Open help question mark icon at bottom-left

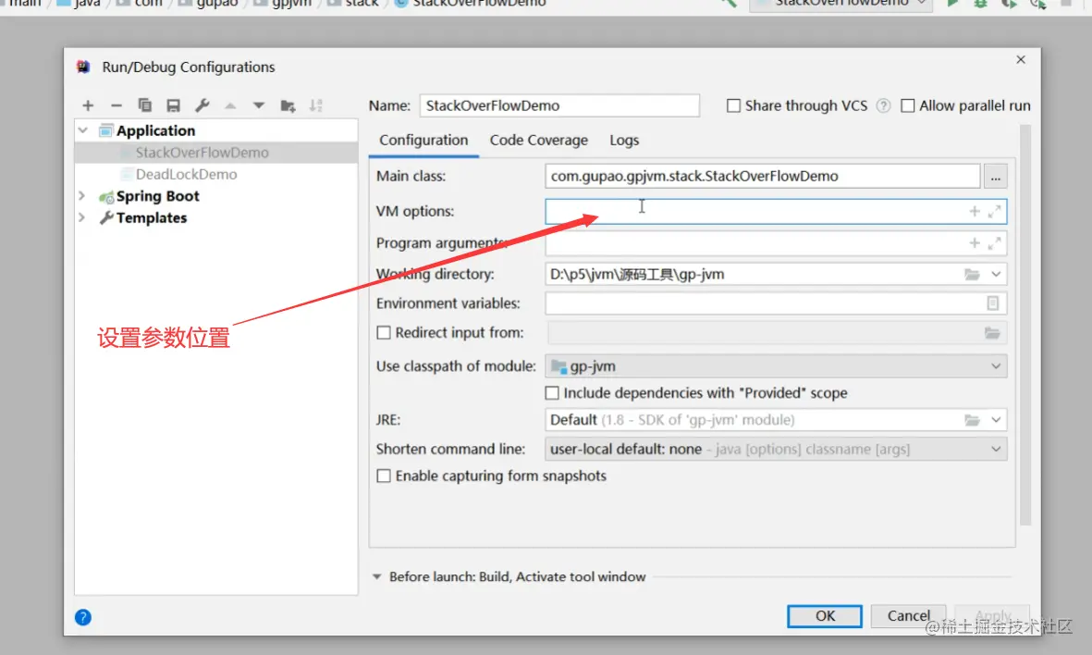pos(83,617)
